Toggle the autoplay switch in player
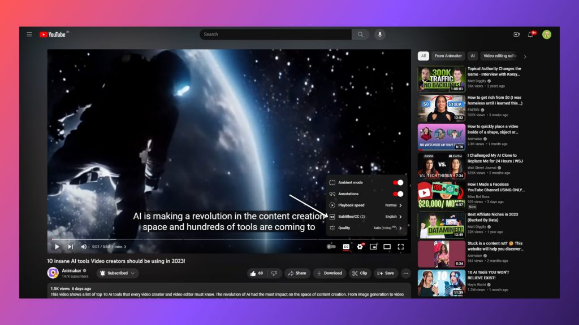Screen dimensions: 579x325 pyautogui.click(x=331, y=247)
